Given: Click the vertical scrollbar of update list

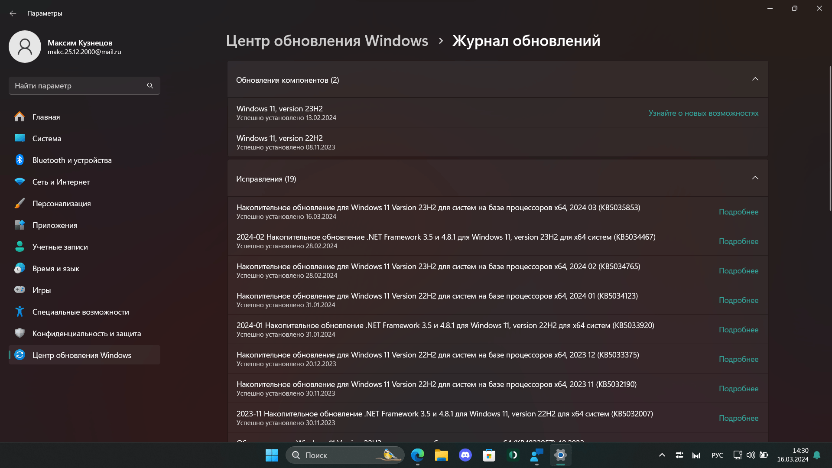Looking at the screenshot, I should (830, 139).
